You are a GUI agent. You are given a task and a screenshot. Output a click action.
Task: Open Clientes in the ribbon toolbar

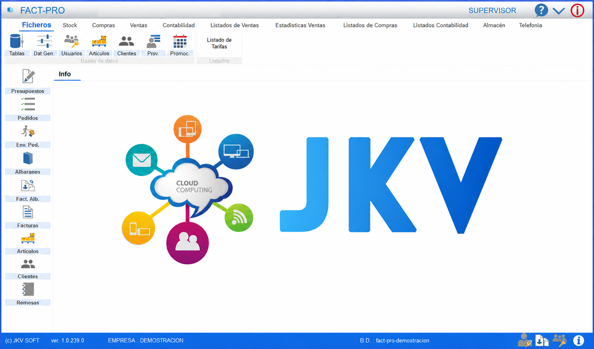(126, 45)
